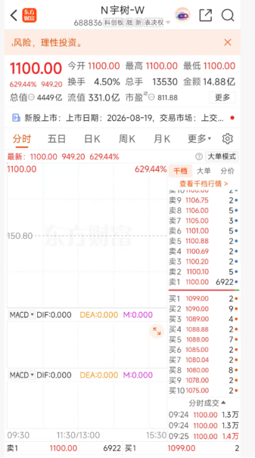Click the 更多 stats button
This screenshot has height=458, width=255.
(x=223, y=97)
